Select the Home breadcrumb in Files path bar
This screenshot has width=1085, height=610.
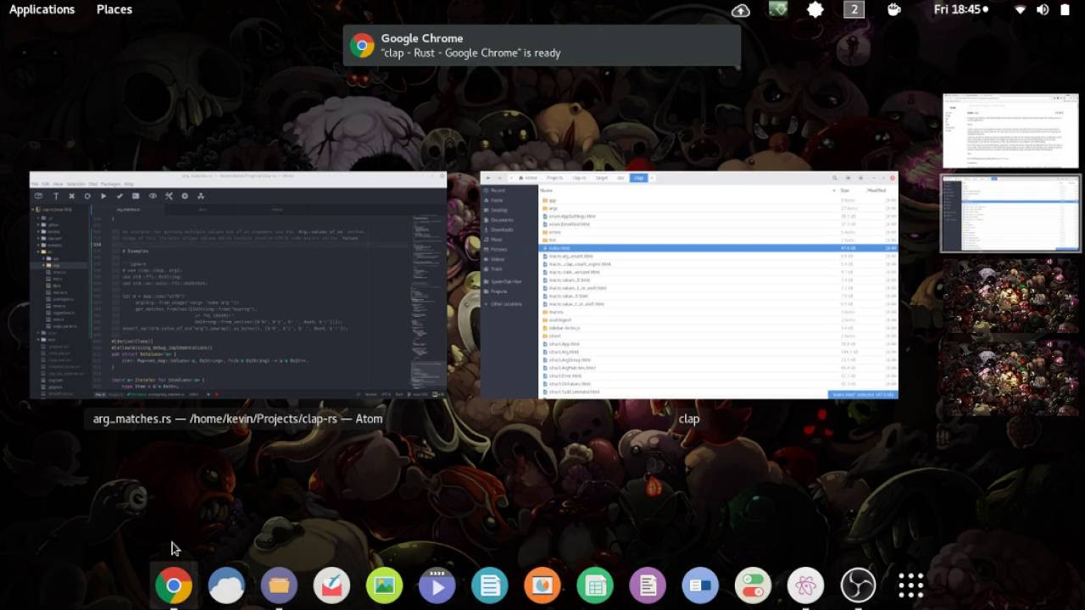[529, 178]
